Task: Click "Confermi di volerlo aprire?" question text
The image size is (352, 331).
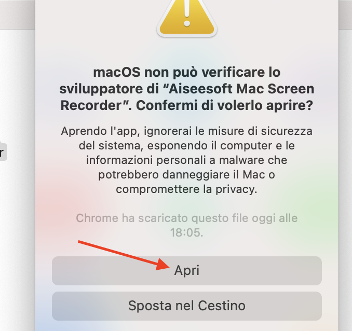Action: coord(224,105)
